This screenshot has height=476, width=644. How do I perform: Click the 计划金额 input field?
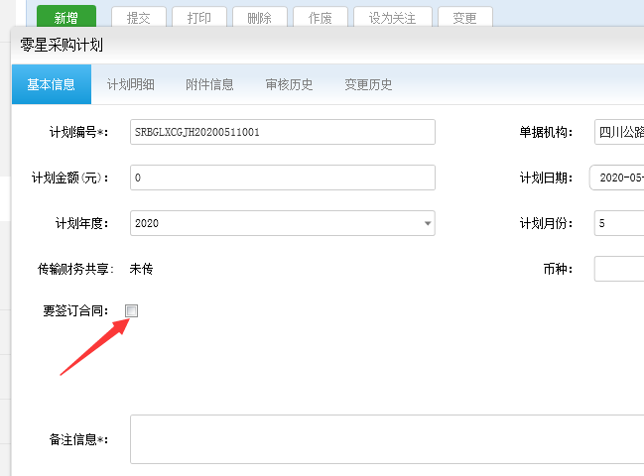tap(282, 178)
